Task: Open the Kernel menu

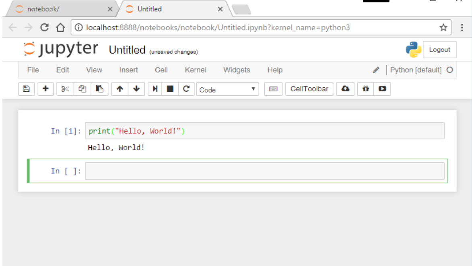Action: tap(196, 70)
